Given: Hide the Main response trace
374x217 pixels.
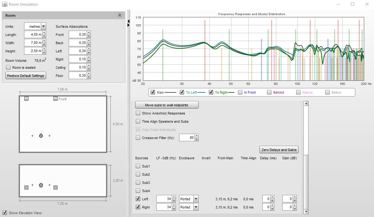Looking at the screenshot, I should point(153,92).
